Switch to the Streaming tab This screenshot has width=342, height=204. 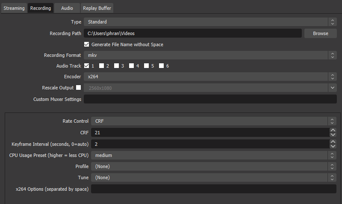pos(14,8)
